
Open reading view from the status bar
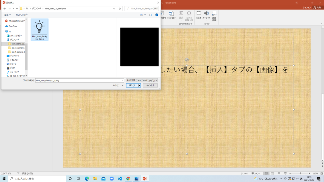point(278,173)
